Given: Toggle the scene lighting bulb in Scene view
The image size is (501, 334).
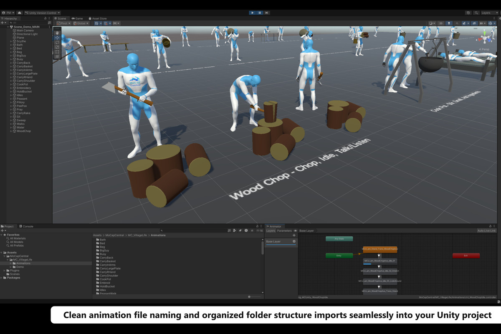Looking at the screenshot, I should click(x=449, y=23).
